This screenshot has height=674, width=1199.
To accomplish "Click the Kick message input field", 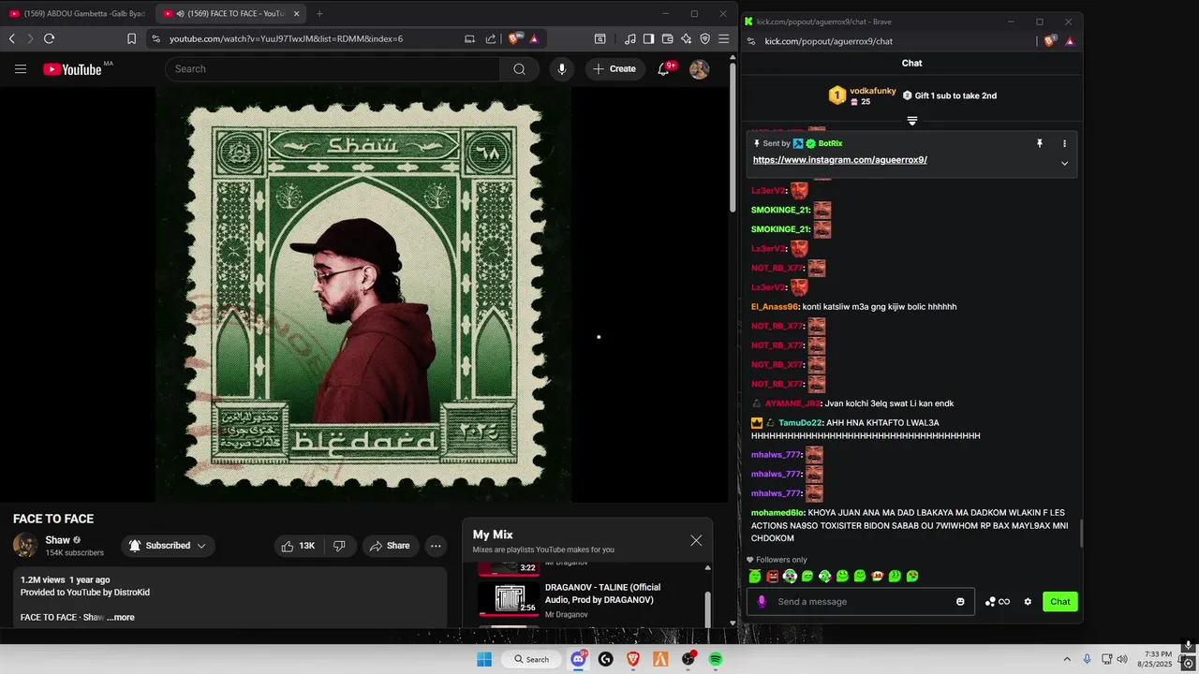I will 862,602.
